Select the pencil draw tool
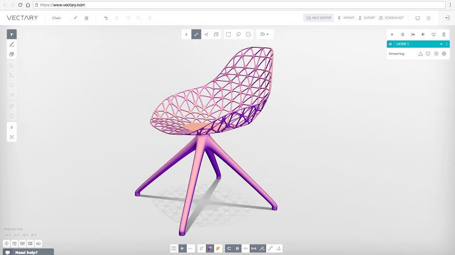455x255 pixels. click(x=11, y=44)
